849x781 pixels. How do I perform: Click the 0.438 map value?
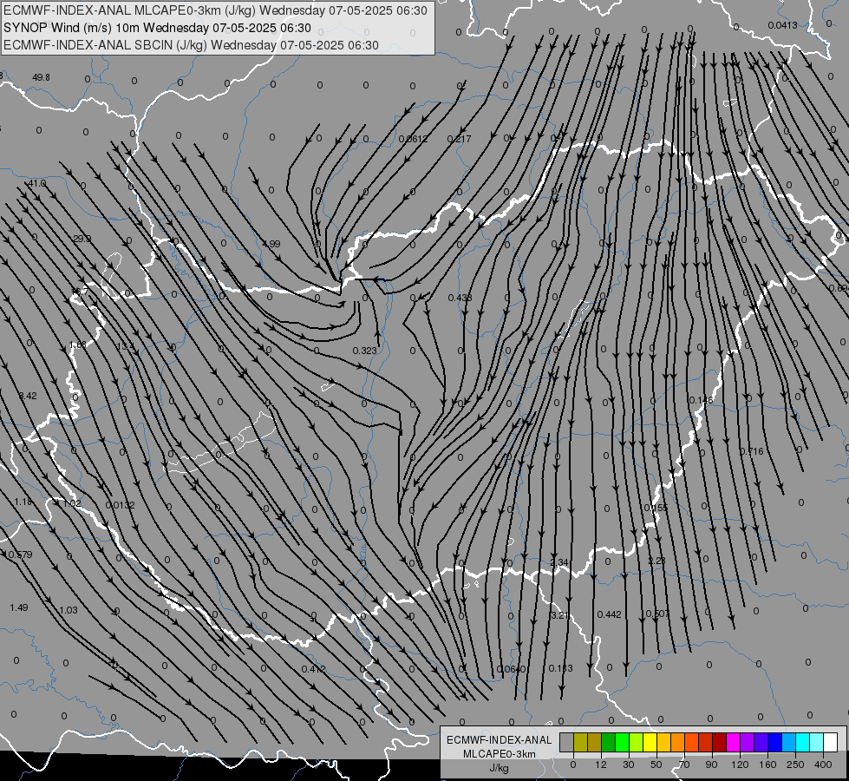[x=460, y=298]
